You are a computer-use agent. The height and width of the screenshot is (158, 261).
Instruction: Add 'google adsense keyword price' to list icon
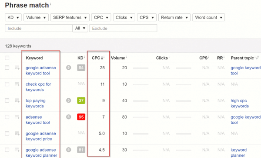(x=17, y=133)
